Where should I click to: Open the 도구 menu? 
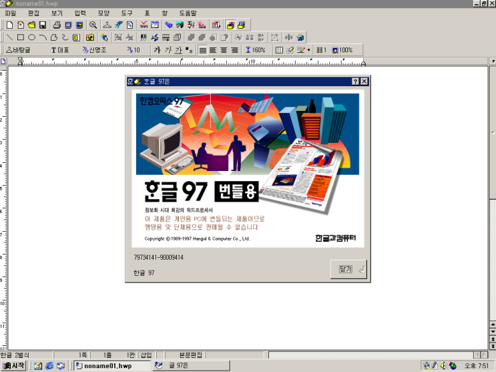coord(127,13)
